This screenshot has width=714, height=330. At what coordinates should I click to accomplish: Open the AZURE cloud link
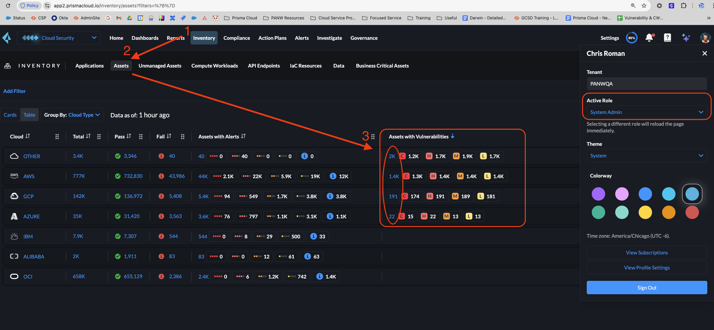click(x=31, y=216)
